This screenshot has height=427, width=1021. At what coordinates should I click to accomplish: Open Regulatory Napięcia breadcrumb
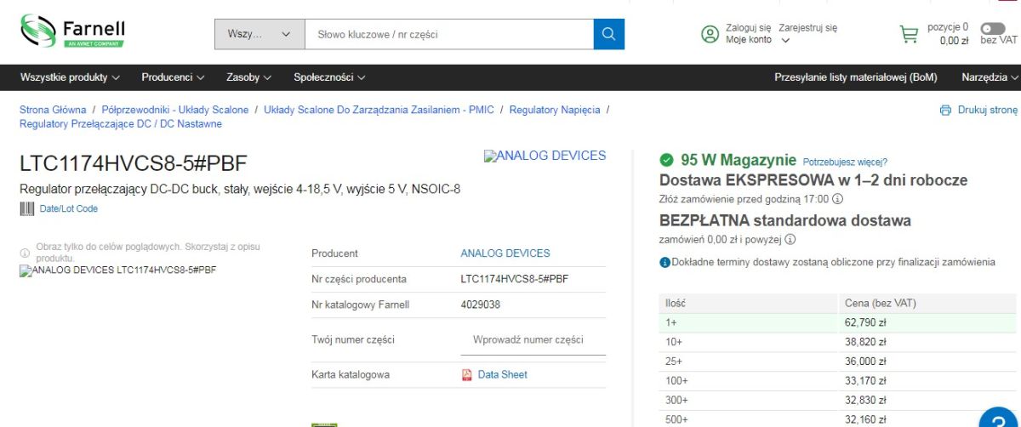[x=555, y=110]
